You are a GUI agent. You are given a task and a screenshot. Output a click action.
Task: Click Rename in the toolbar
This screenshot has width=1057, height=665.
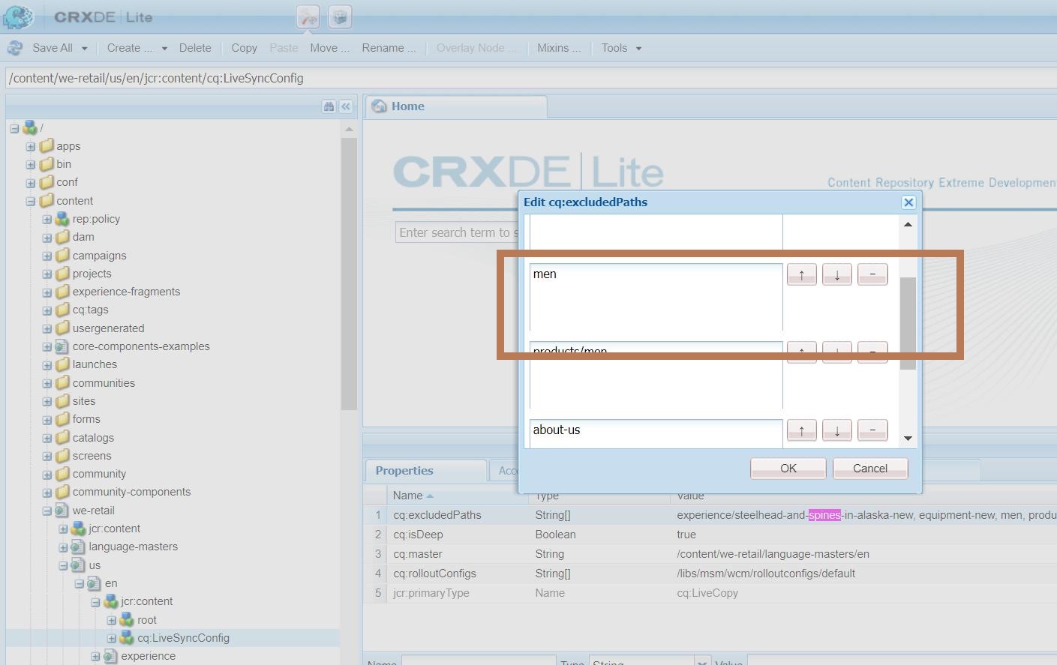point(389,48)
